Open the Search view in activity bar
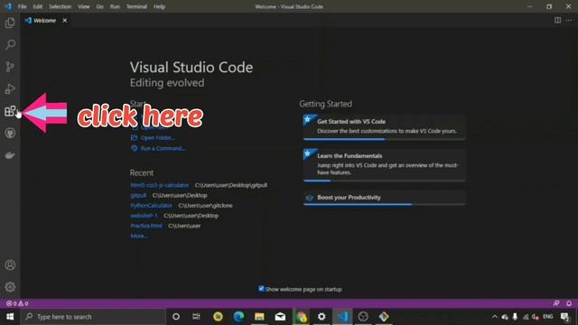 [10, 44]
